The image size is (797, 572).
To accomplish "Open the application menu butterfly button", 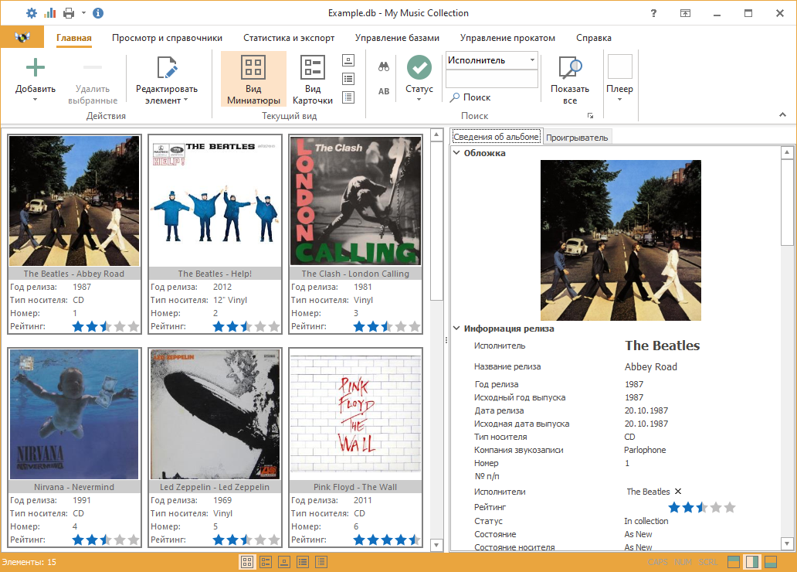I will pos(22,37).
